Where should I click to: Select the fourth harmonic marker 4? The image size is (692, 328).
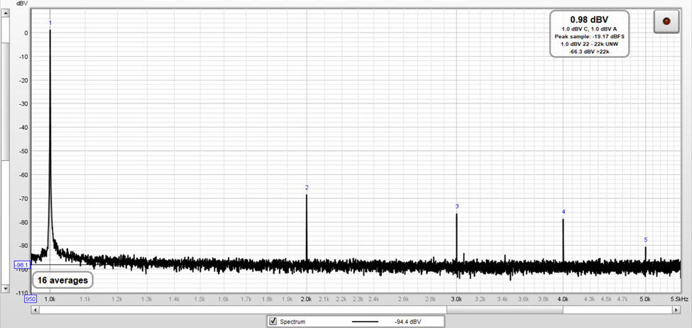(x=564, y=212)
